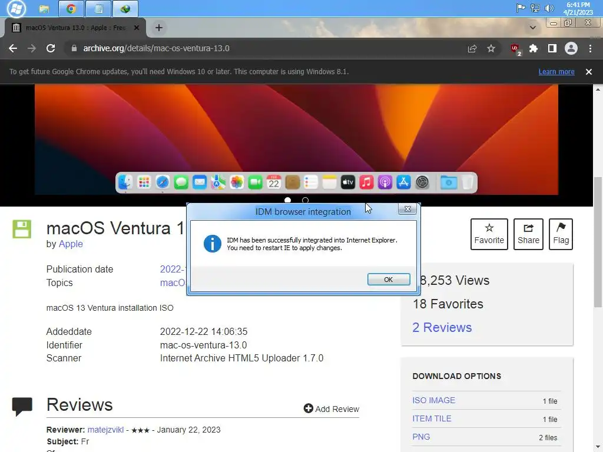Open the notepad app in the taskbar
Viewport: 603px width, 452px height.
tap(98, 9)
